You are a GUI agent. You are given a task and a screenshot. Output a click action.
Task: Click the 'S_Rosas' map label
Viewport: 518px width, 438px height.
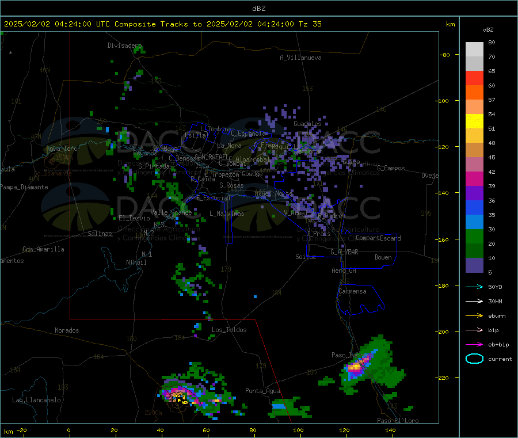tap(231, 185)
